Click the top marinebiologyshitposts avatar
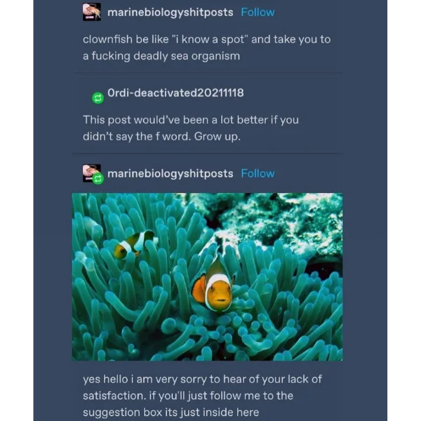This screenshot has height=421, width=421. pos(91,12)
